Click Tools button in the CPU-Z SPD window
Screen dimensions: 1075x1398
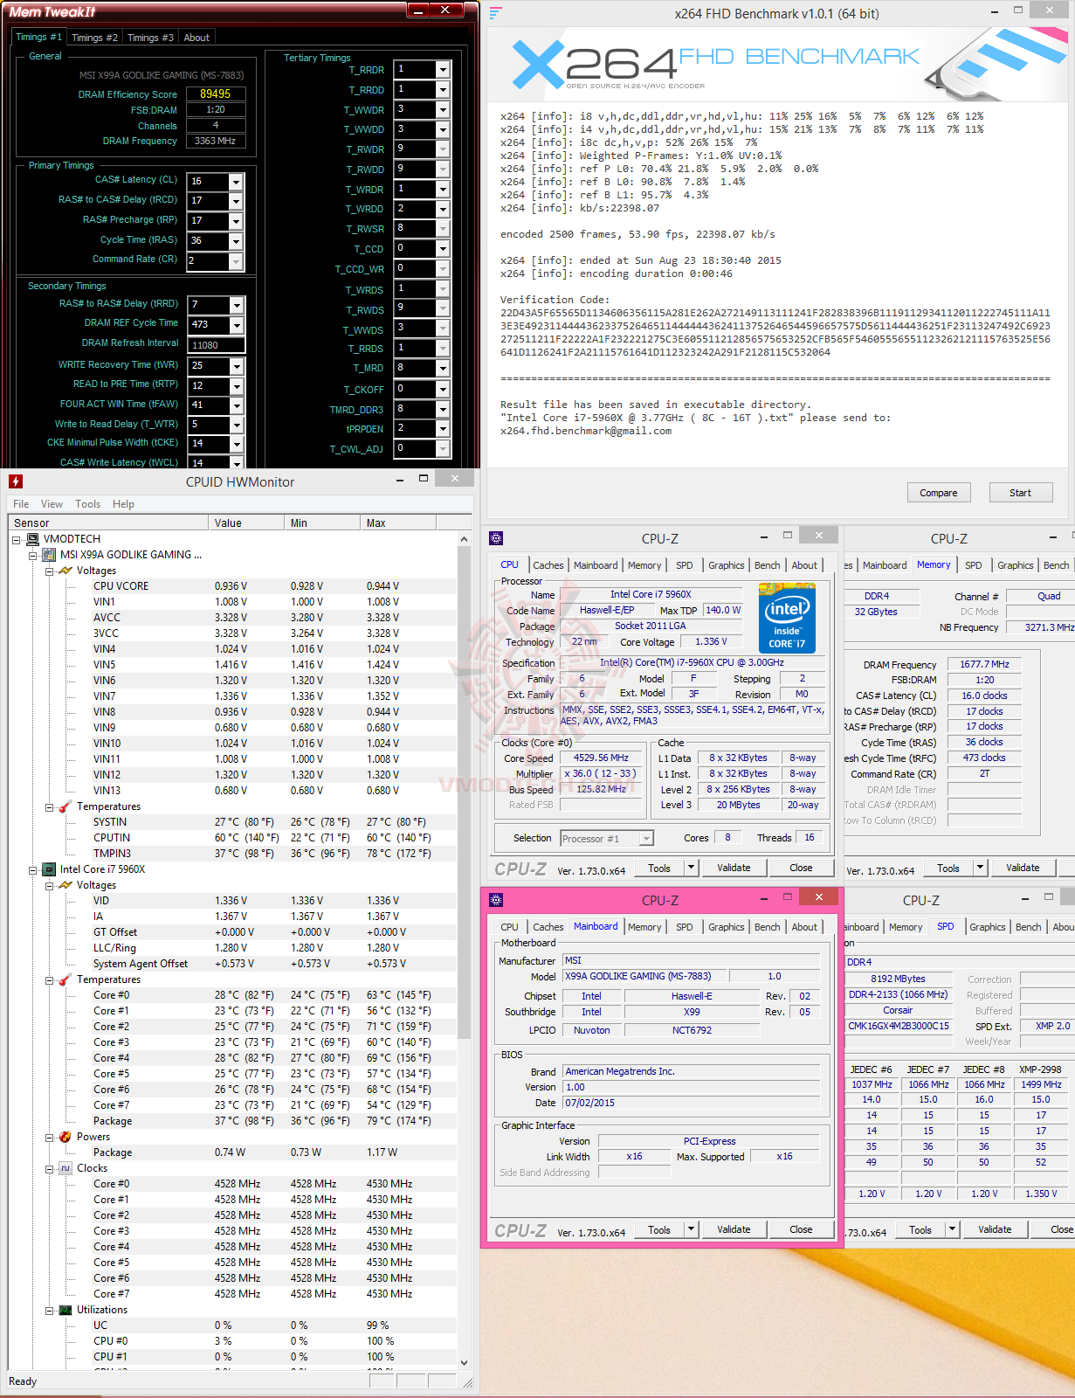click(920, 1229)
